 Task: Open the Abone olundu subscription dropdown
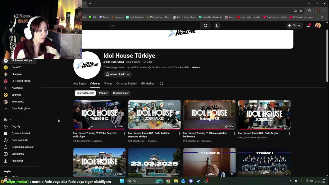tap(118, 74)
